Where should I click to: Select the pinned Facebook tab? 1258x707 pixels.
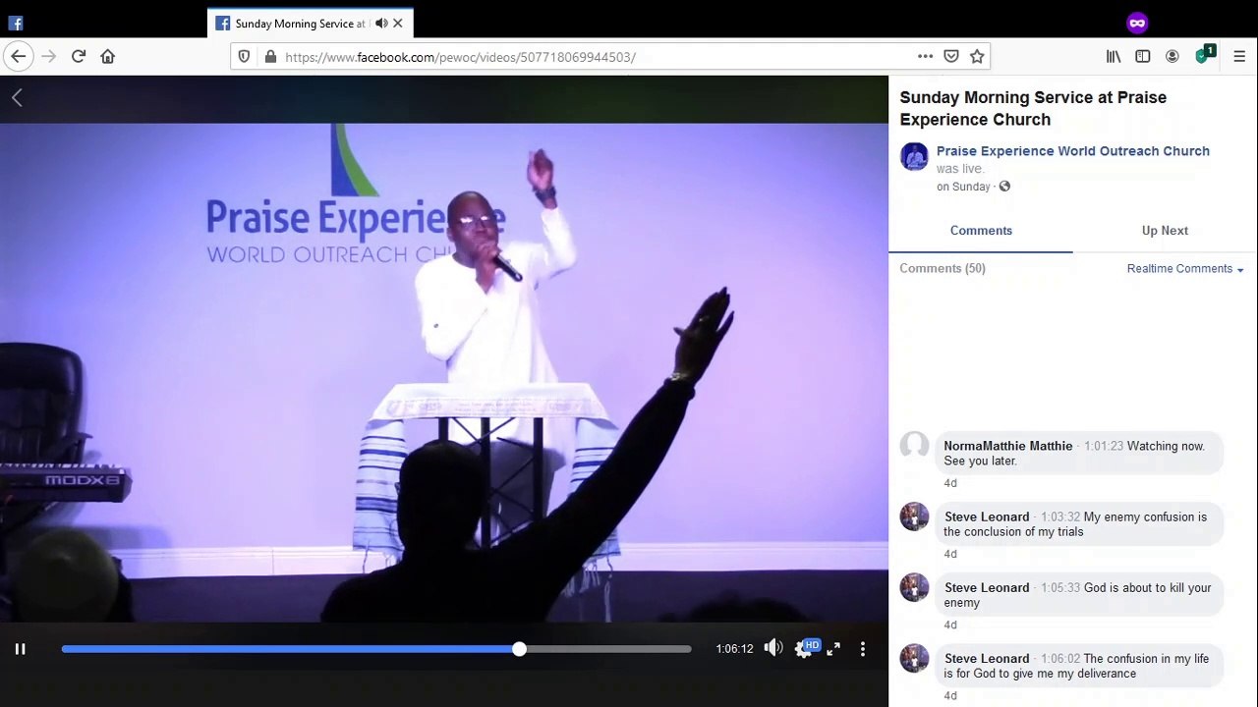16,24
